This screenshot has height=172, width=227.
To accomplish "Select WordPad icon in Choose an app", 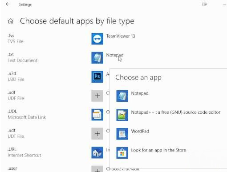I will coord(122,134).
